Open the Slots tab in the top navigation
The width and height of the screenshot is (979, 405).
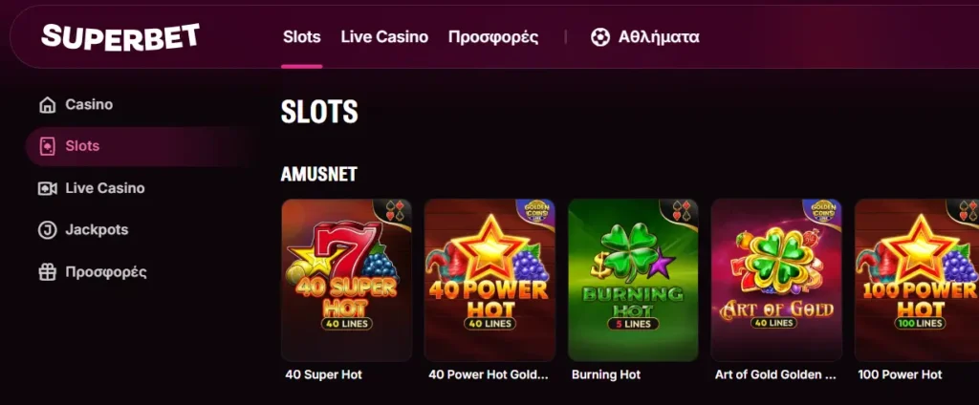301,37
